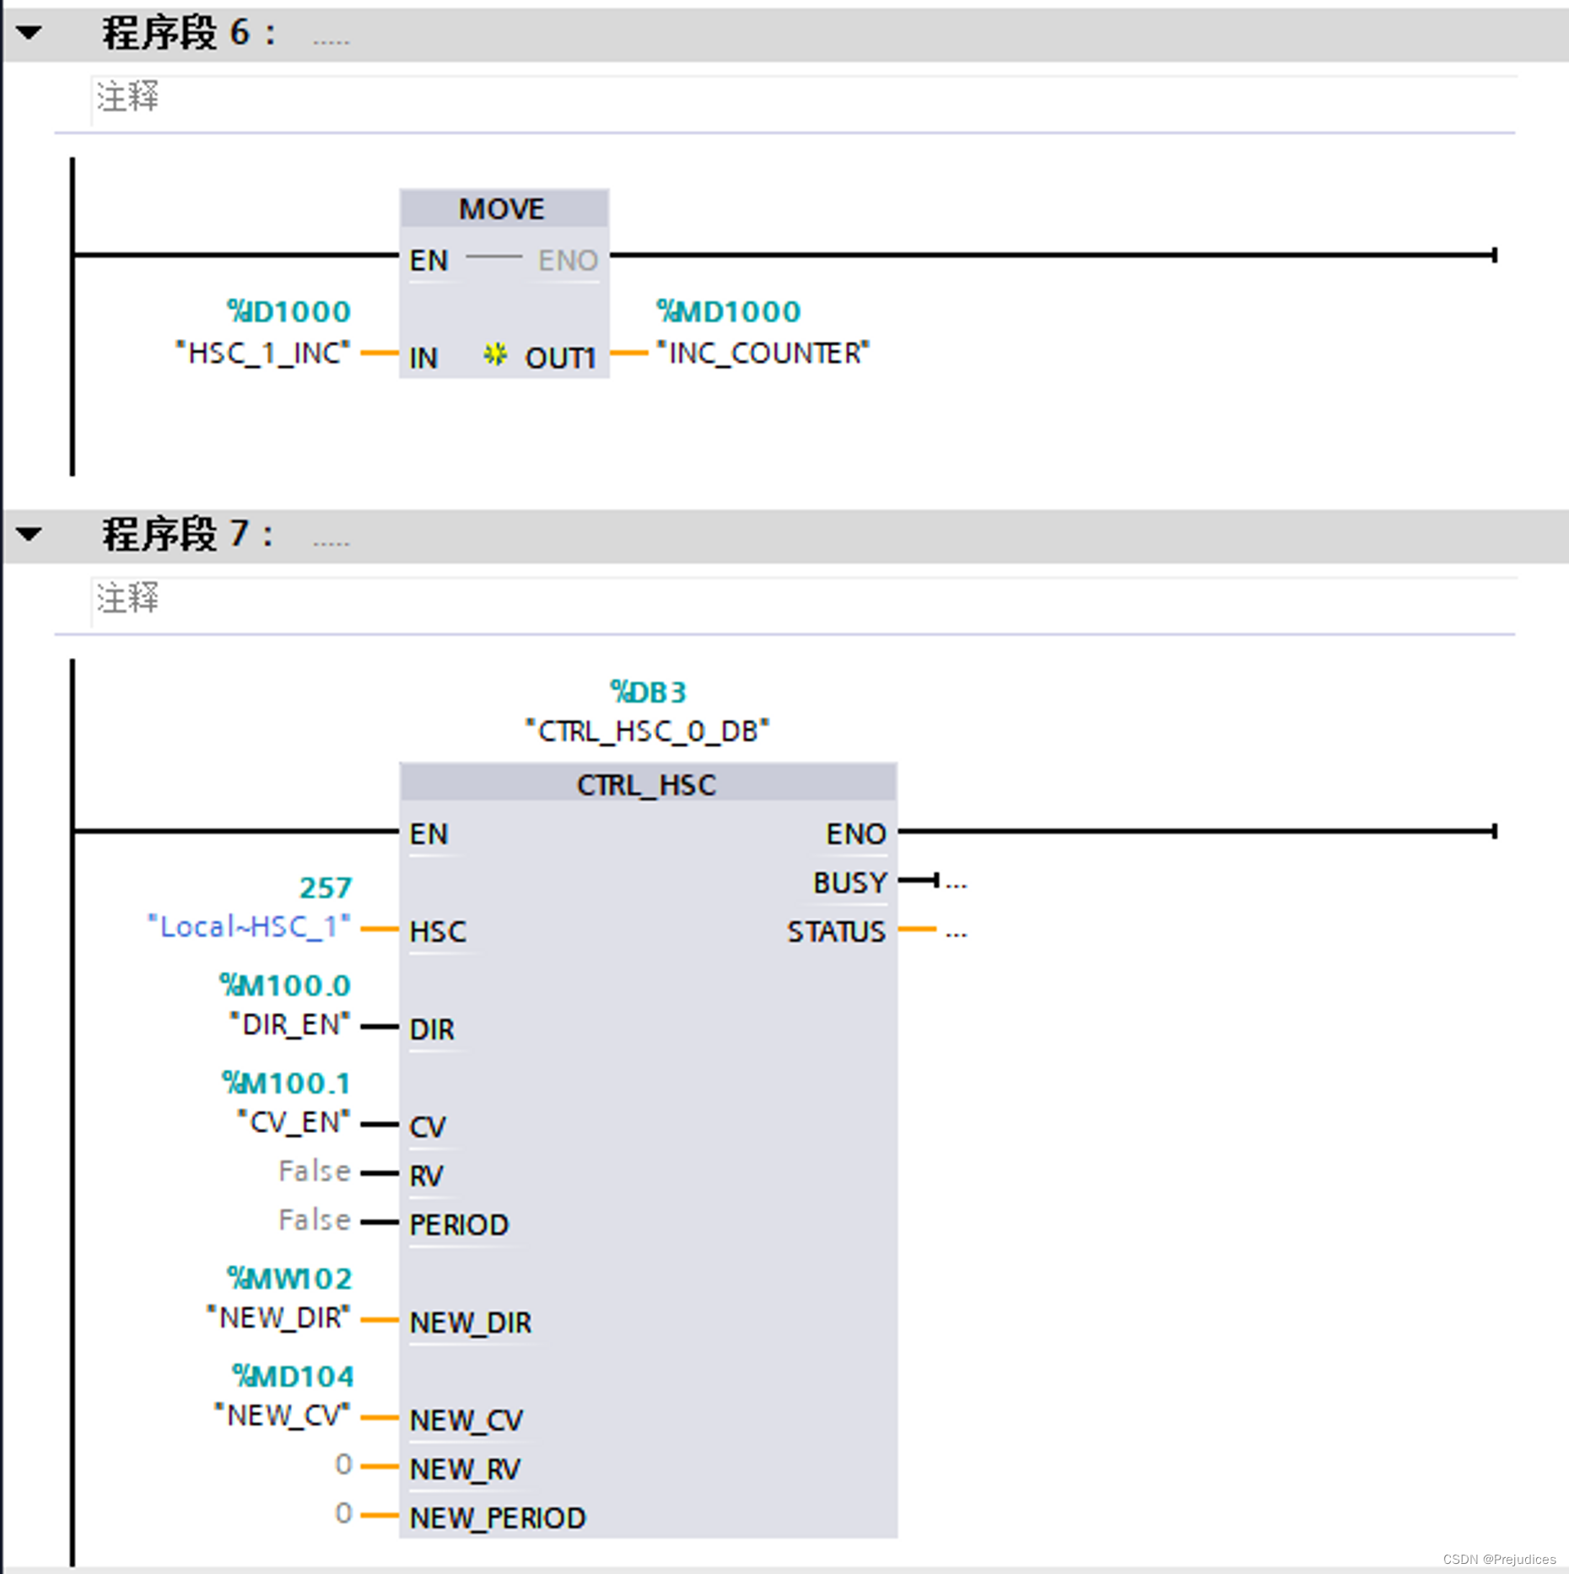Click the ENO pin of CTRL_HSC
Image resolution: width=1569 pixels, height=1574 pixels.
[x=856, y=834]
